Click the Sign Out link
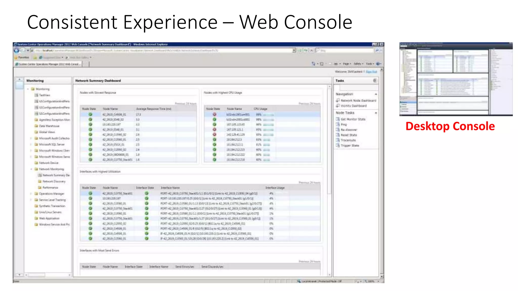Screen dimensions: 518x291 click(x=371, y=72)
